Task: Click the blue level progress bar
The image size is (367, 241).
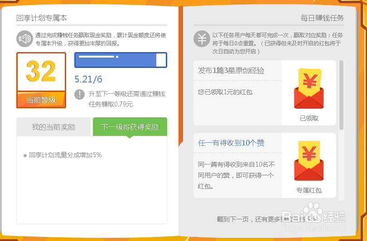Action: point(121,60)
